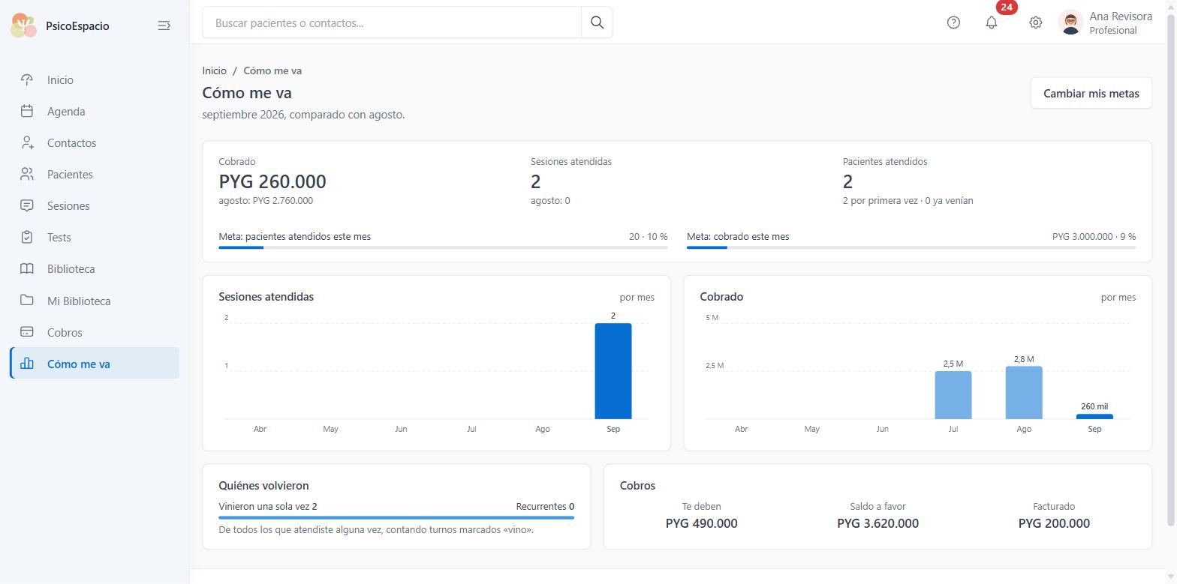Screen dimensions: 1177x584
Task: Click the Recurrentes 0 label
Action: pyautogui.click(x=545, y=506)
